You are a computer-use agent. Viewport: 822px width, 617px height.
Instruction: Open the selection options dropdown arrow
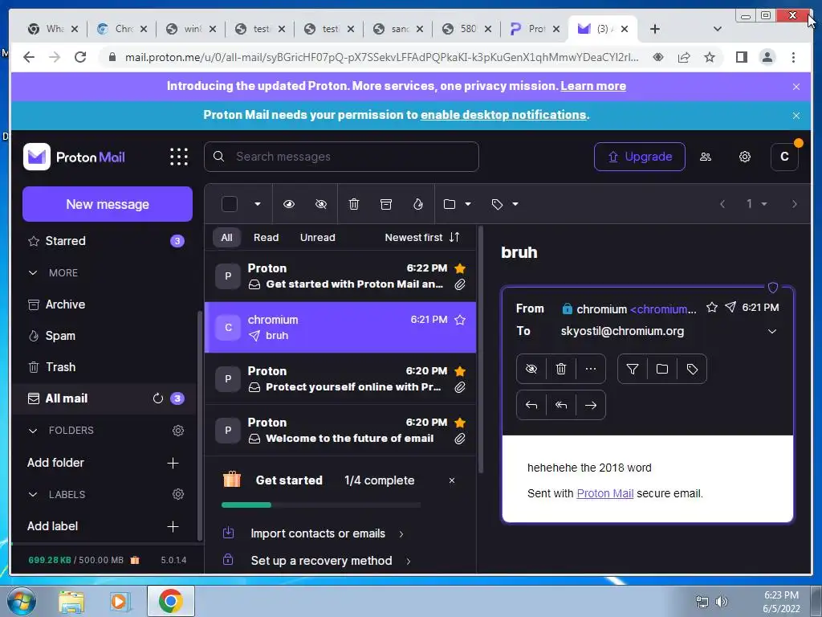(x=258, y=204)
